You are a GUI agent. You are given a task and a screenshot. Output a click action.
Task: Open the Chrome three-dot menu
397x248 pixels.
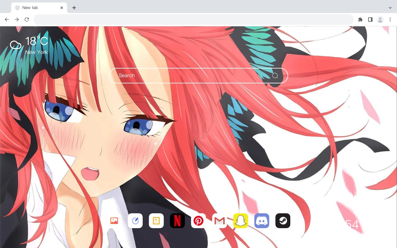390,20
